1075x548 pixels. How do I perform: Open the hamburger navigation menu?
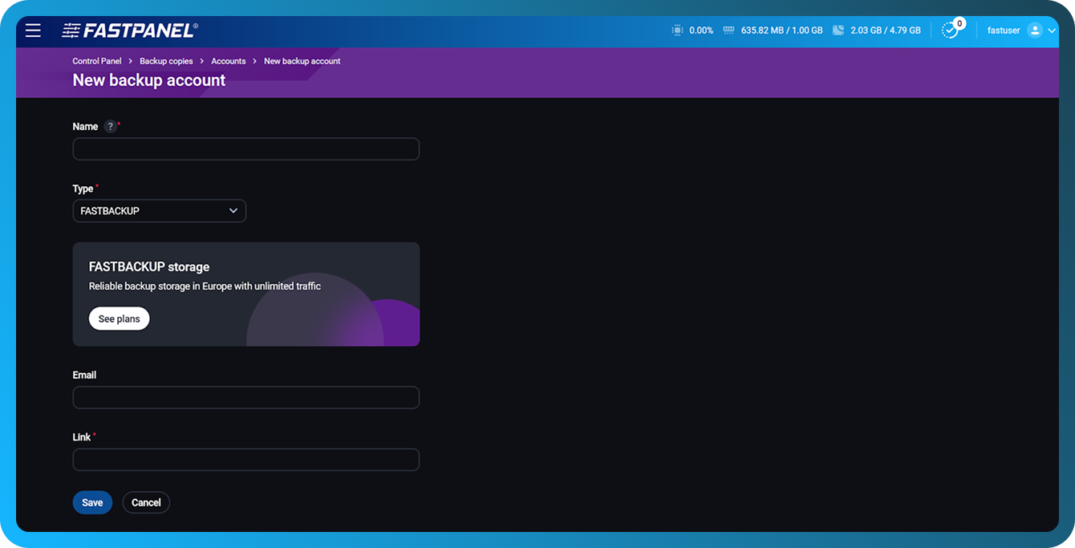(x=33, y=30)
